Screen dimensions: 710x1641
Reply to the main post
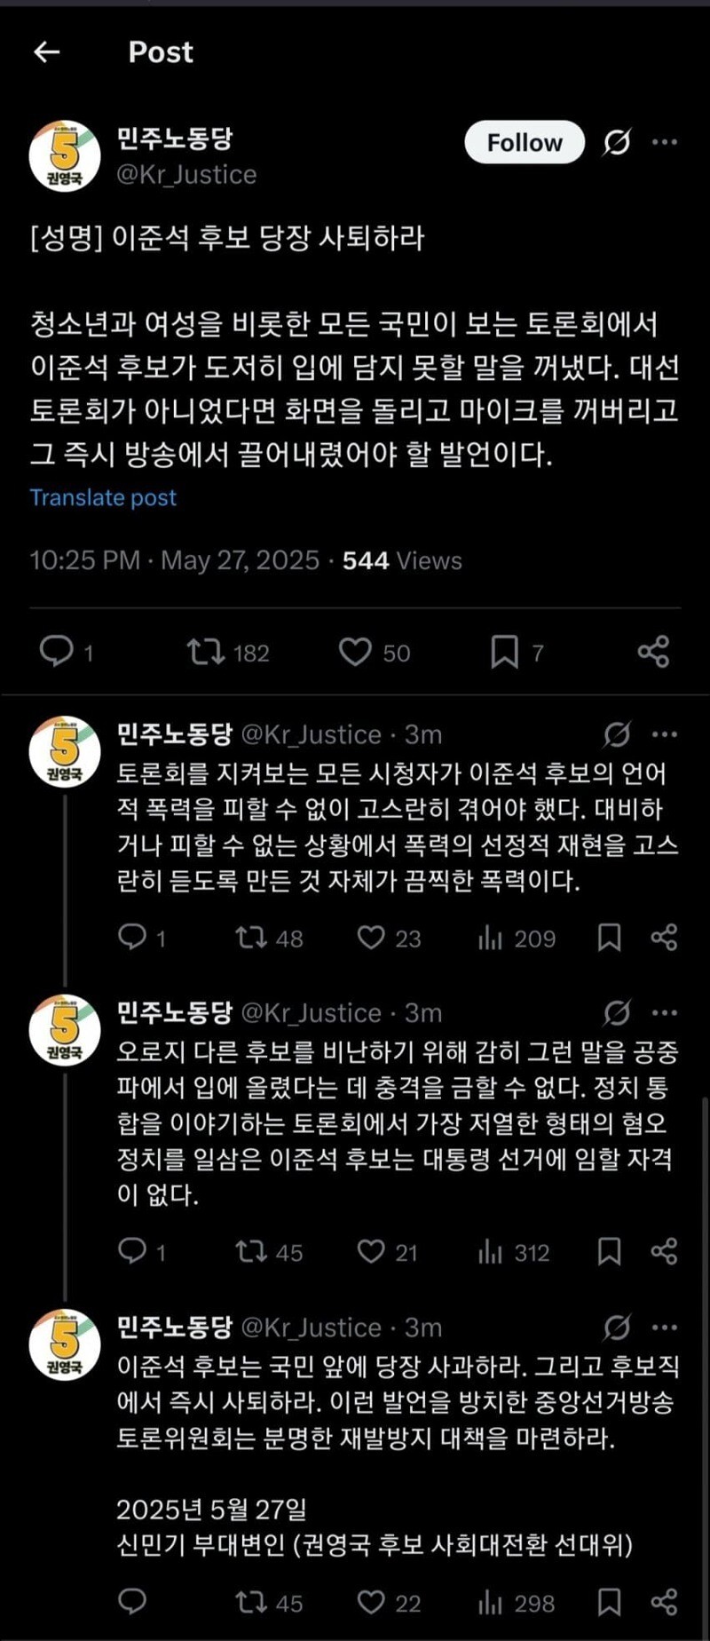point(56,652)
